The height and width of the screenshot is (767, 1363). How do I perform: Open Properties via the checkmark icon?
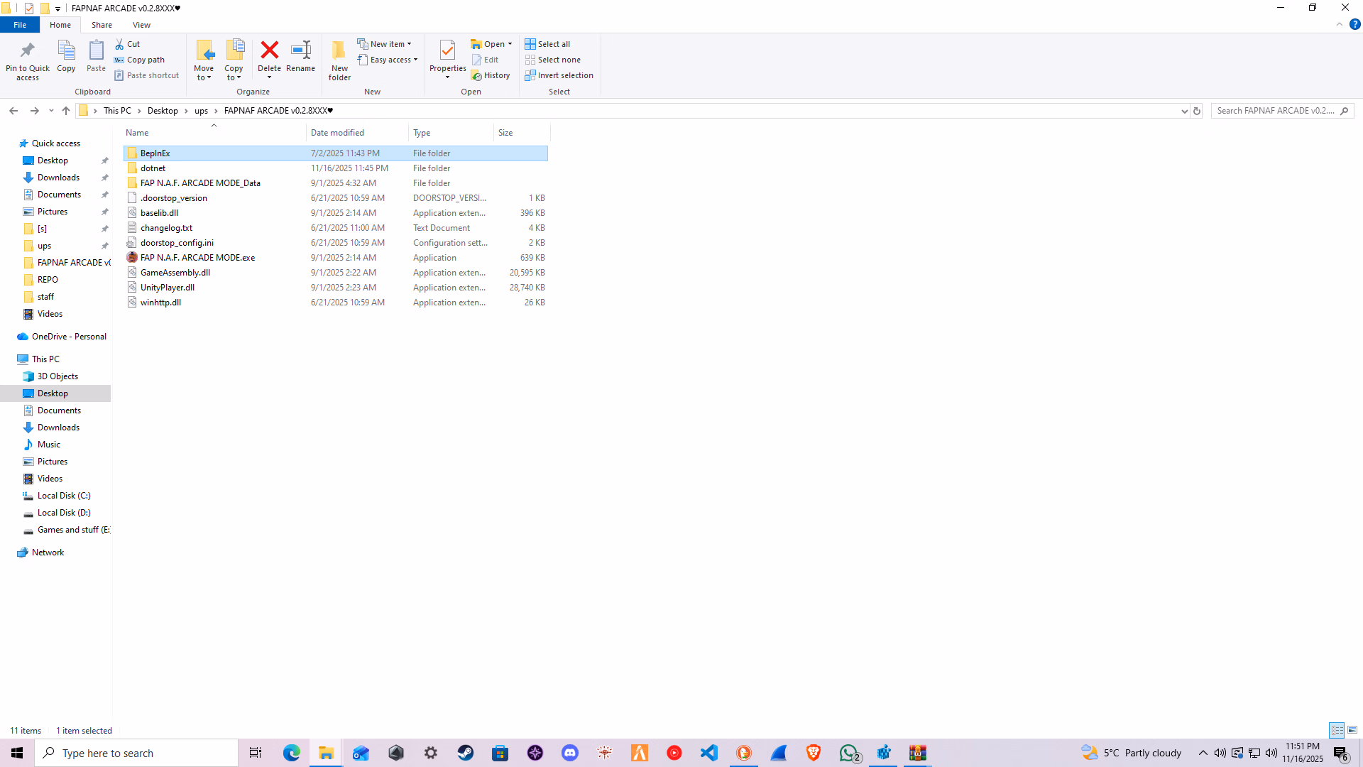447,50
